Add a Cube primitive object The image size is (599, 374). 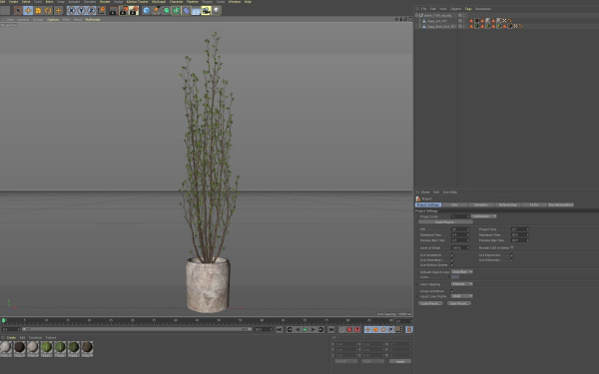(x=147, y=11)
